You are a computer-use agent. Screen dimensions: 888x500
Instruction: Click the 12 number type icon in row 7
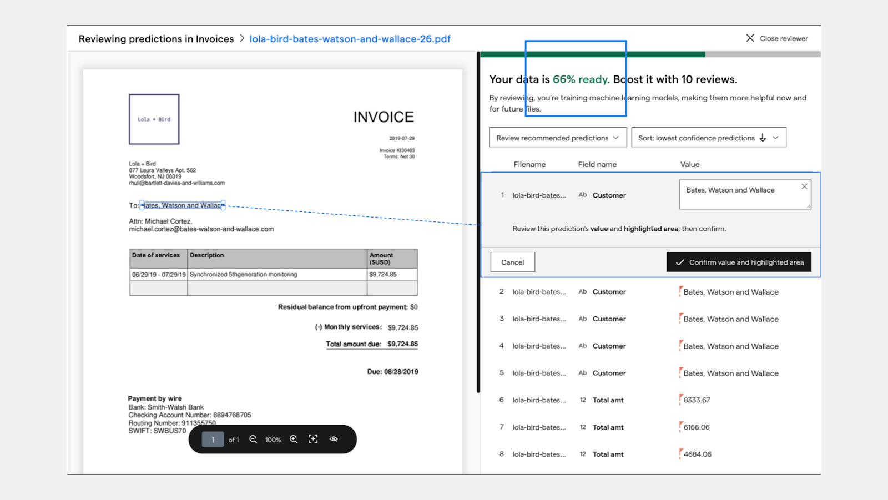click(x=583, y=427)
